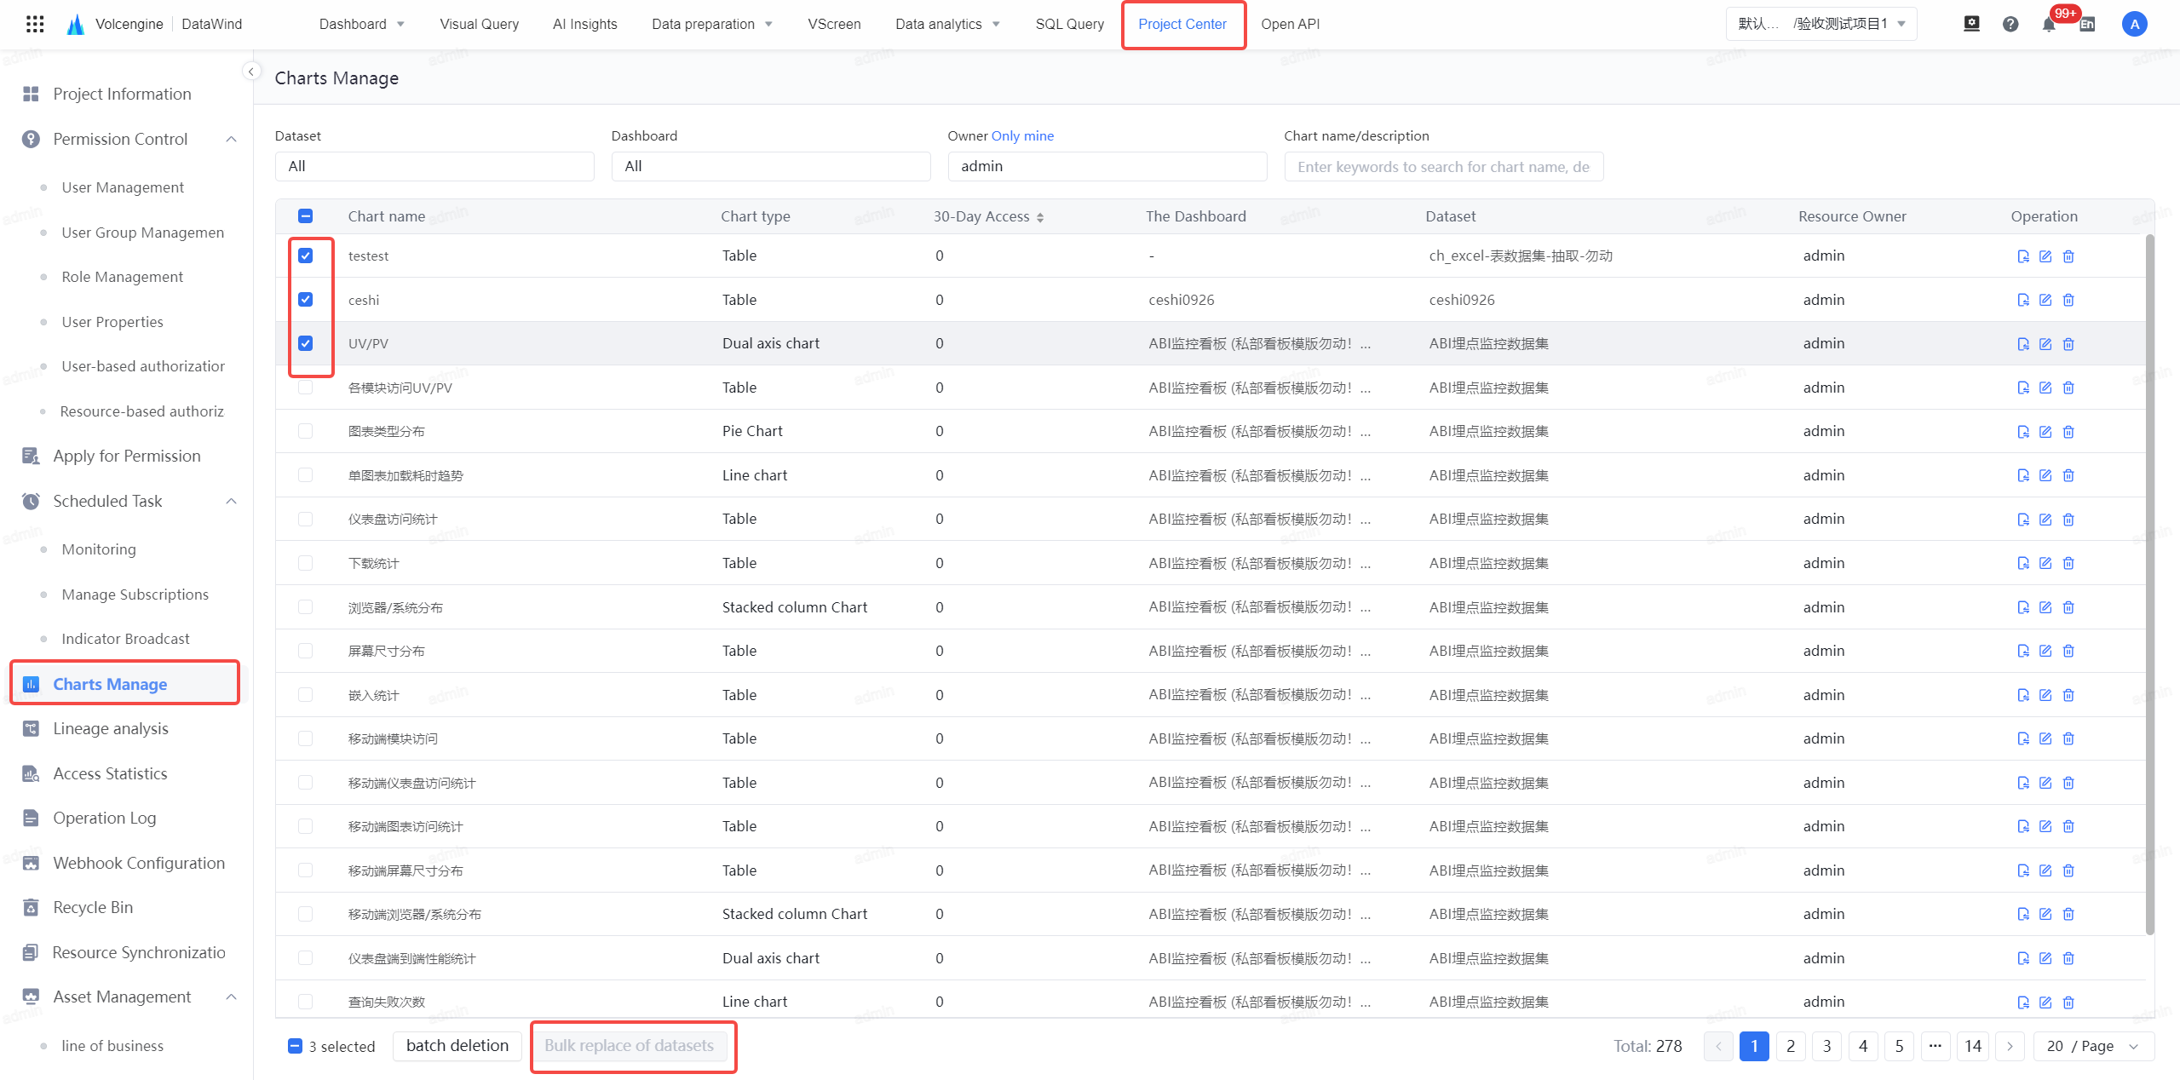Check the 单图表加载耗时趋势 row checkbox
The height and width of the screenshot is (1080, 2180).
click(x=306, y=475)
